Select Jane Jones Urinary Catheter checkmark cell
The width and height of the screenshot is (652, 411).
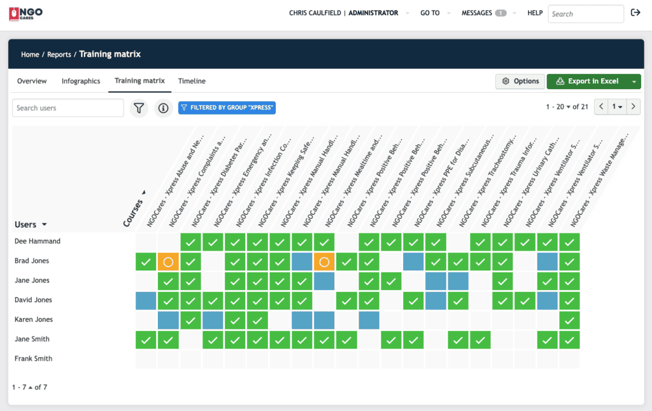click(502, 281)
